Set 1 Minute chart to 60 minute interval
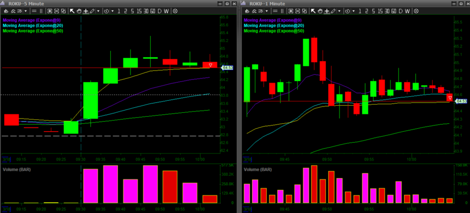 (x=393, y=10)
